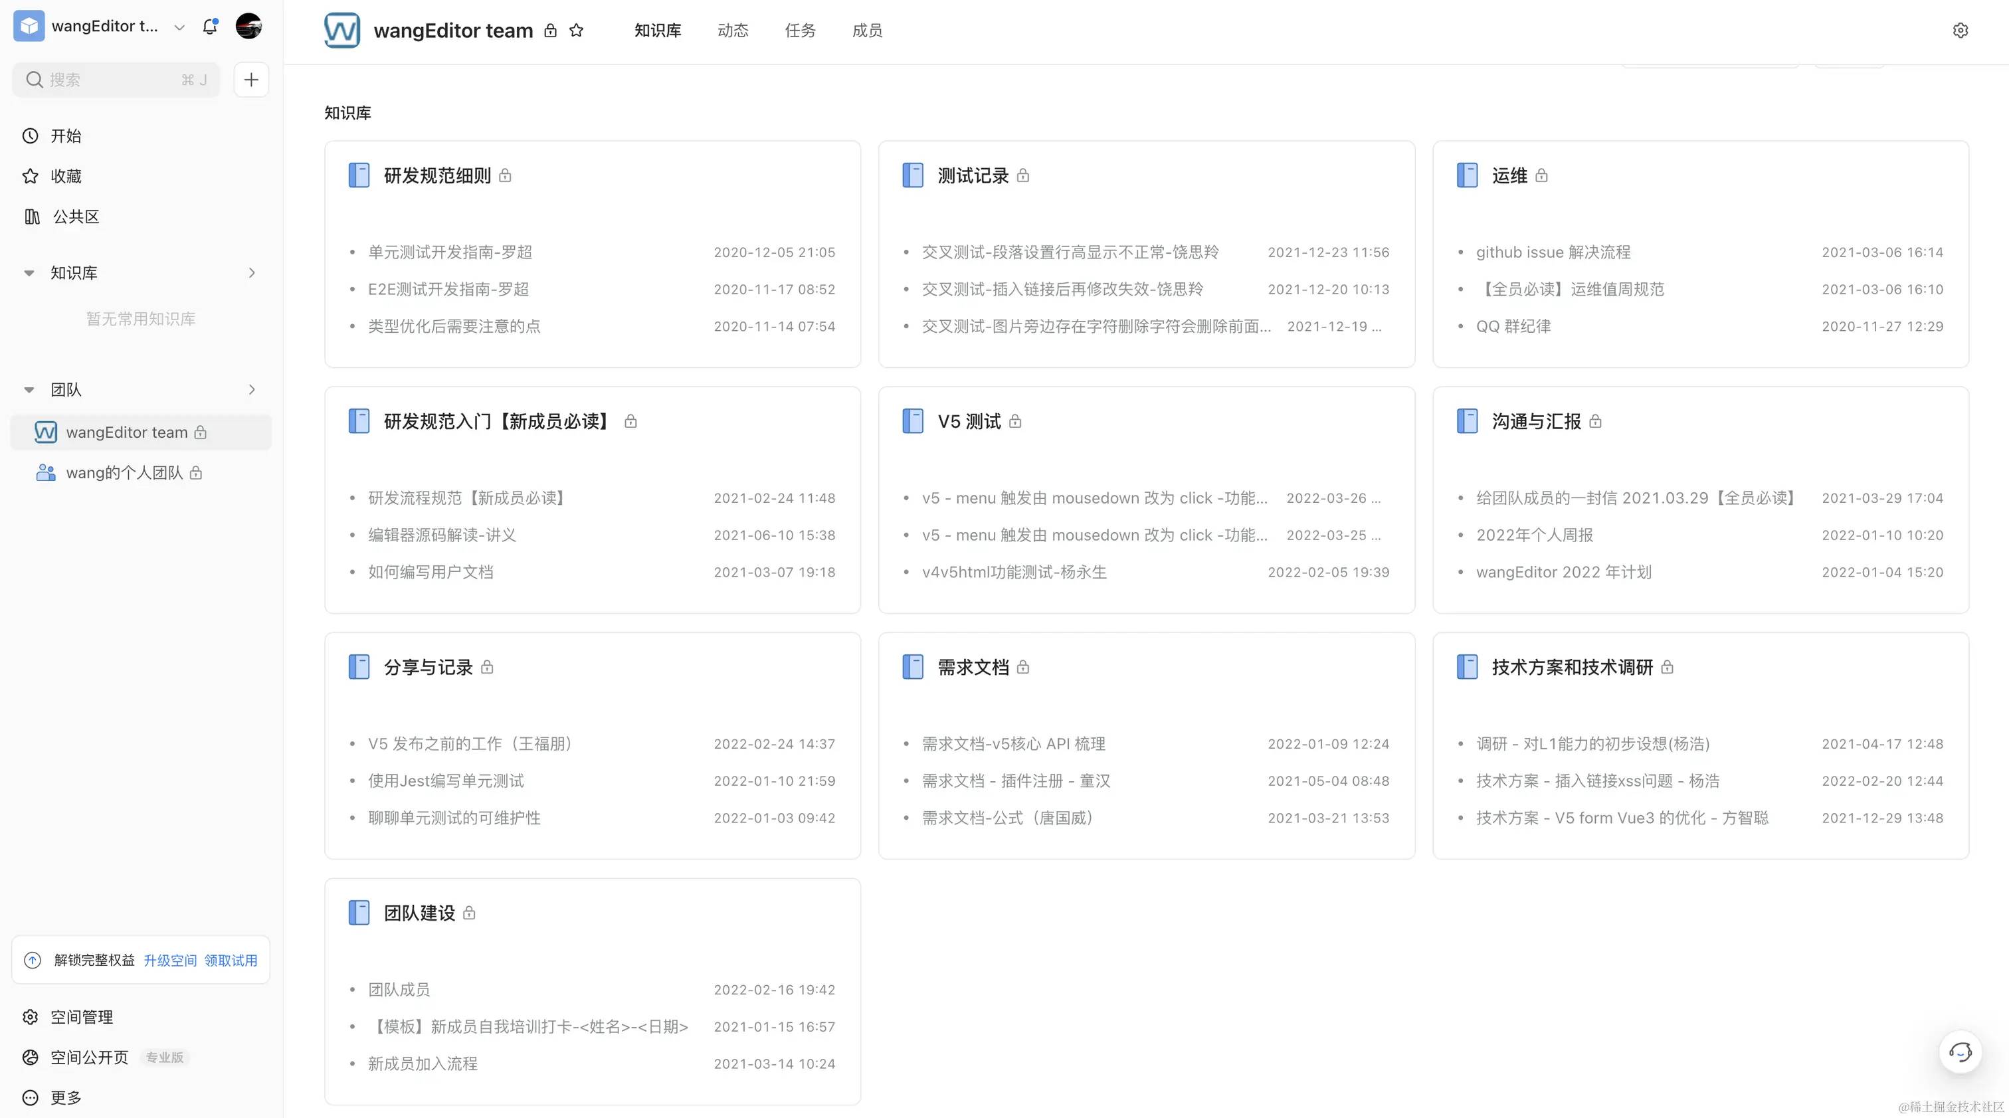Open workspace switcher dropdown arrow
Screen dimensions: 2009x1118
pyautogui.click(x=179, y=27)
